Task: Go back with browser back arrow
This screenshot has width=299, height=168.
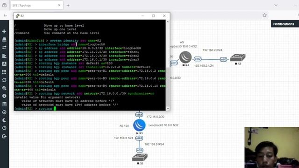Action: click(x=5, y=15)
